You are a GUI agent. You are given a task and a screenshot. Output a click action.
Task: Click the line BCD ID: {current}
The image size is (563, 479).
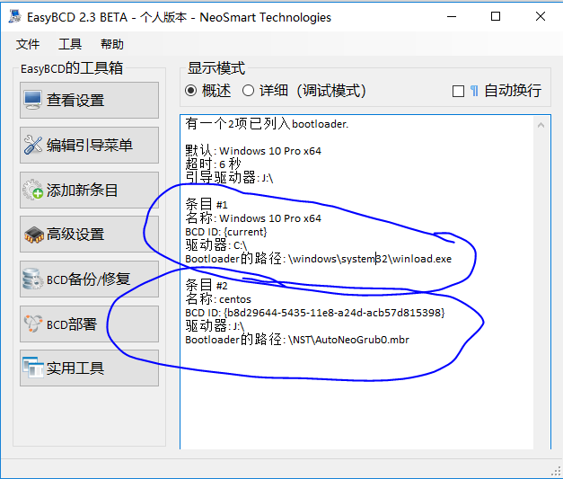coord(226,232)
